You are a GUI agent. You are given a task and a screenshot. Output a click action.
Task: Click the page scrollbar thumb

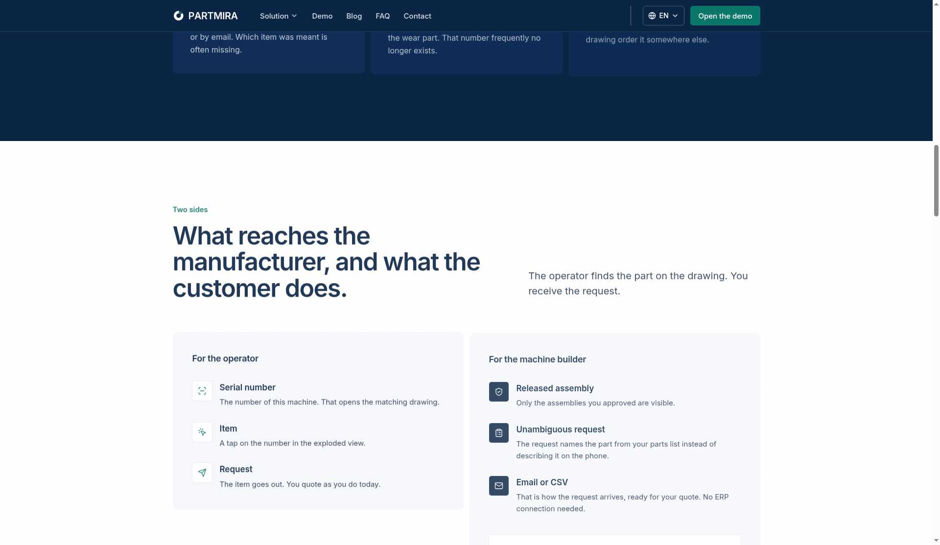point(936,180)
